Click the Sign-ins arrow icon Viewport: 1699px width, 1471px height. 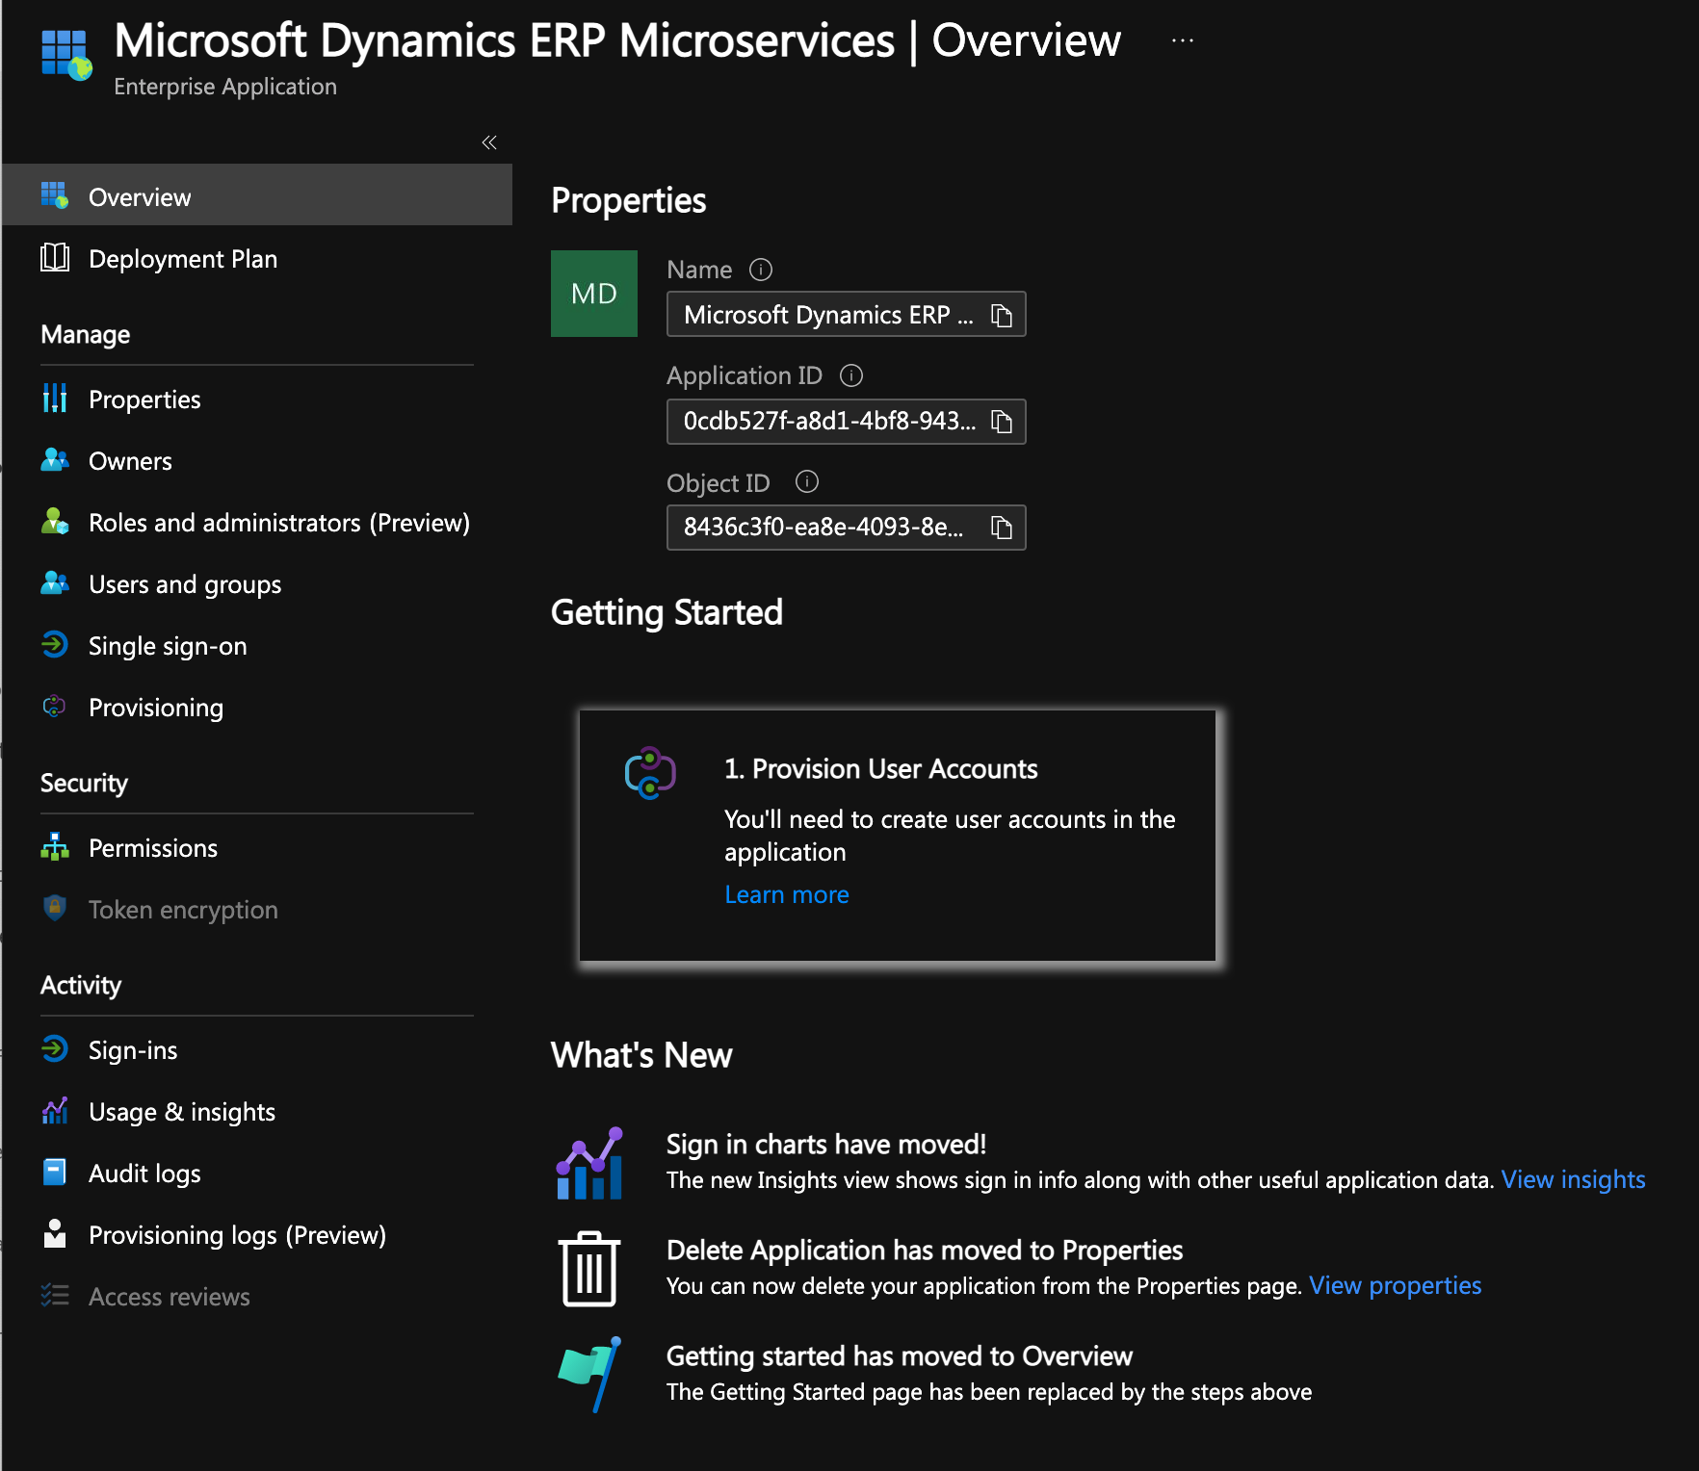[x=55, y=1048]
